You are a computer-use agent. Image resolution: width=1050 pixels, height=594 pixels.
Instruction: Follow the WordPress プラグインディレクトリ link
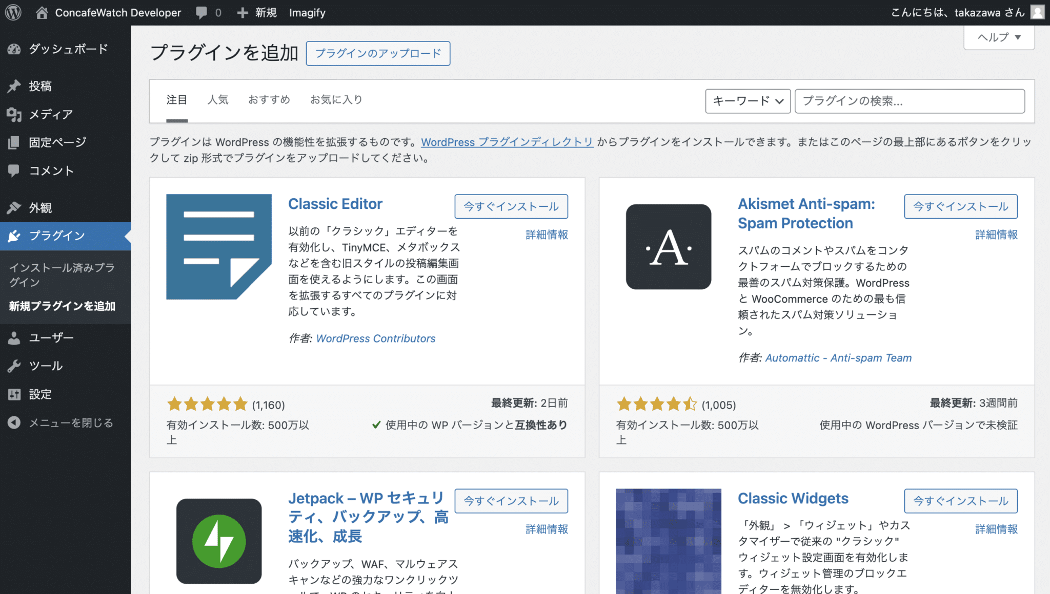507,142
